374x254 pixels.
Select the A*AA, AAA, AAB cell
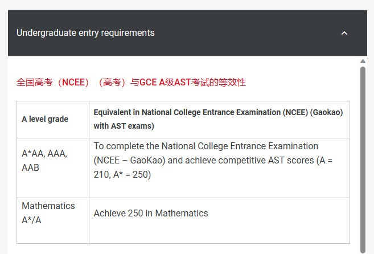click(x=53, y=168)
